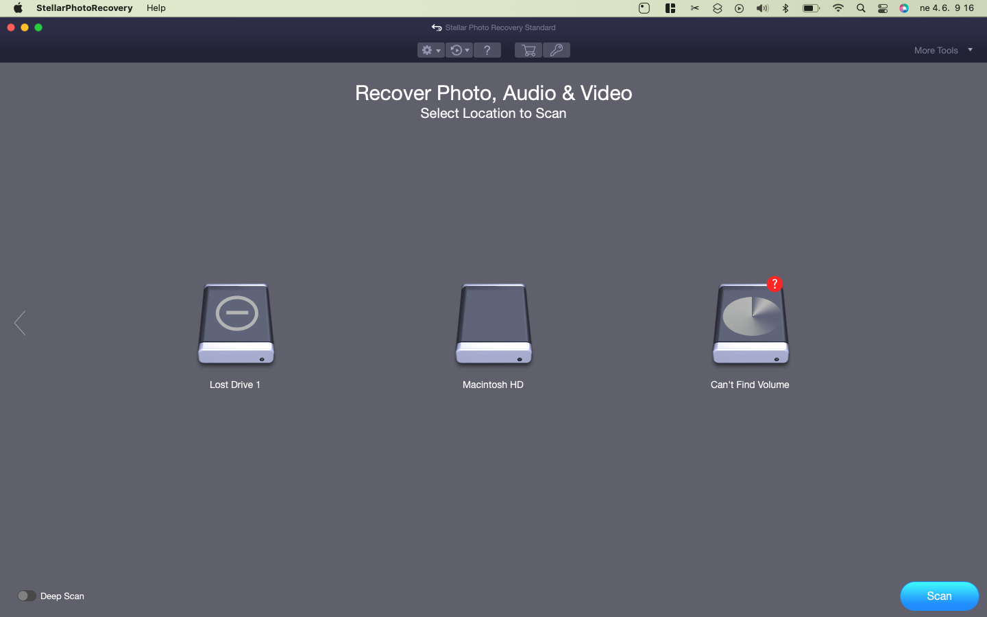987x617 pixels.
Task: Click the back arrow icon beside window title
Action: coord(437,27)
